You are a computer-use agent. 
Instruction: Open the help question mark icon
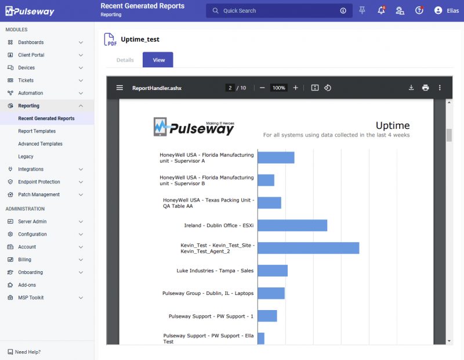(x=419, y=10)
